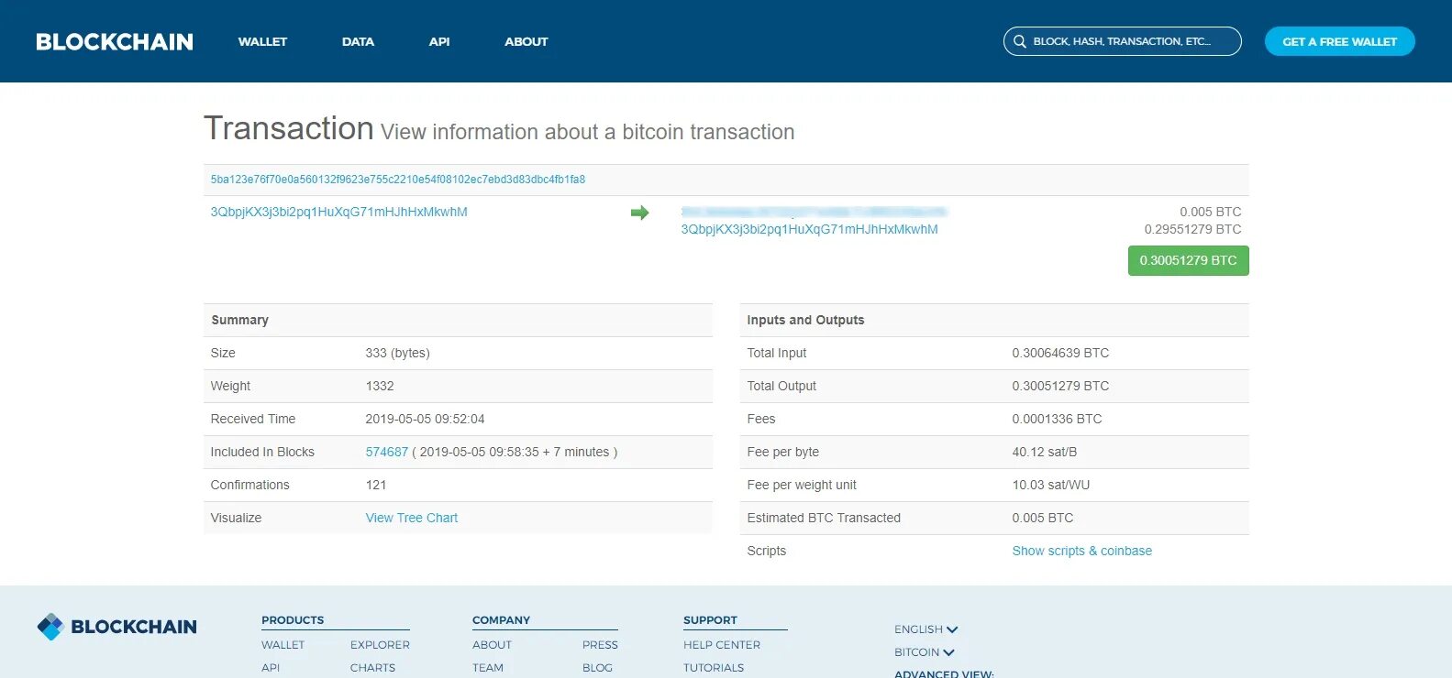Open the View Tree Chart link
This screenshot has height=678, width=1452.
pos(412,518)
